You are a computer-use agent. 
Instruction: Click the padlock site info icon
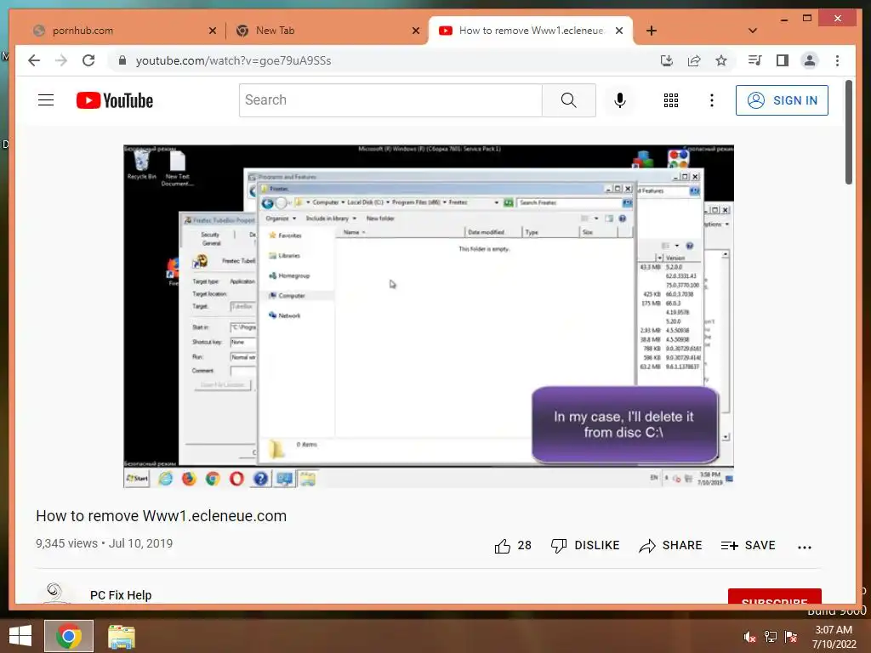[x=122, y=60]
